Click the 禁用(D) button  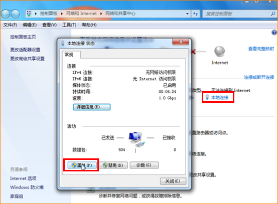pos(113,165)
